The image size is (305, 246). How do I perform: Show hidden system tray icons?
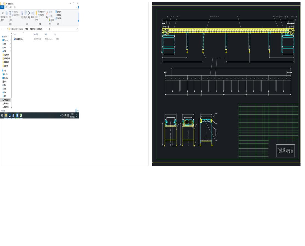pyautogui.click(x=60, y=115)
